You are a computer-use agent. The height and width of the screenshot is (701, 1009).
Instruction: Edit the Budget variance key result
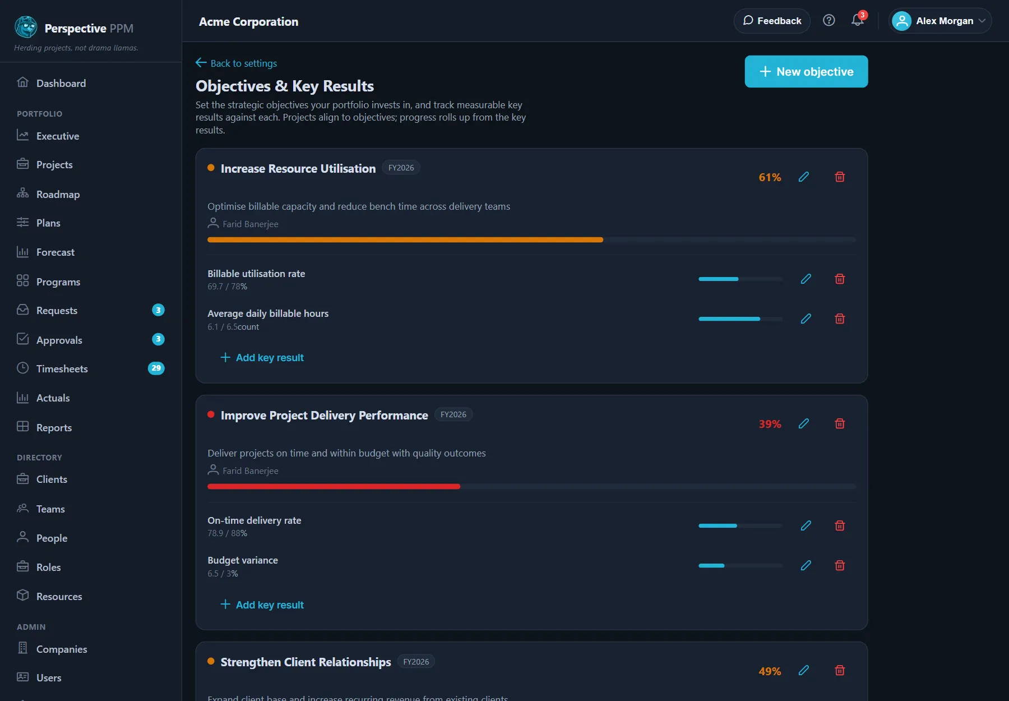(806, 565)
